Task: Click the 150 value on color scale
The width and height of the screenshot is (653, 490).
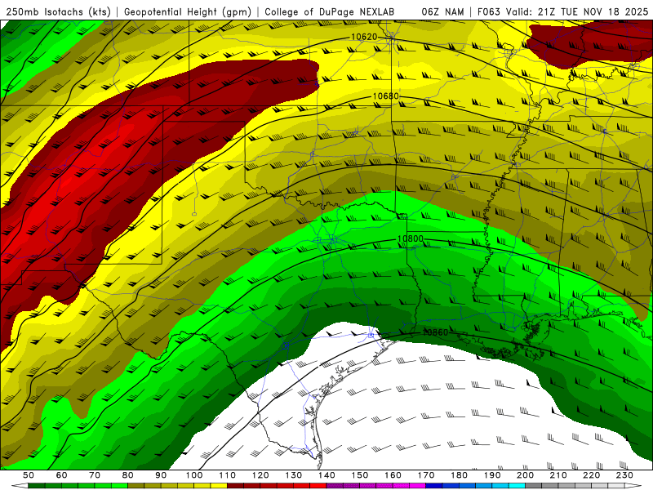Action: [x=360, y=475]
